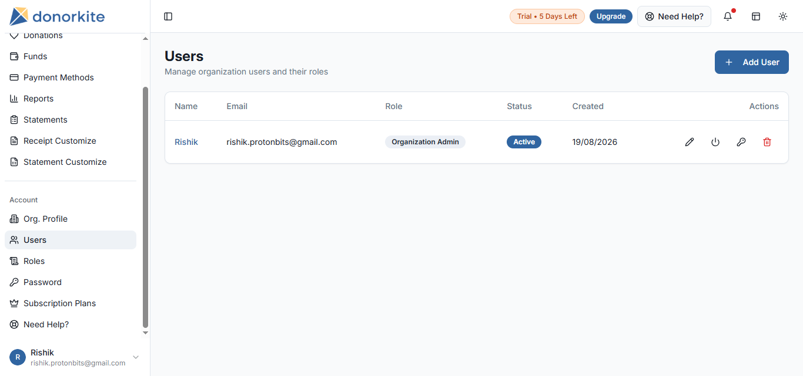Click the Trial 5 Days Left badge
803x376 pixels.
point(547,16)
